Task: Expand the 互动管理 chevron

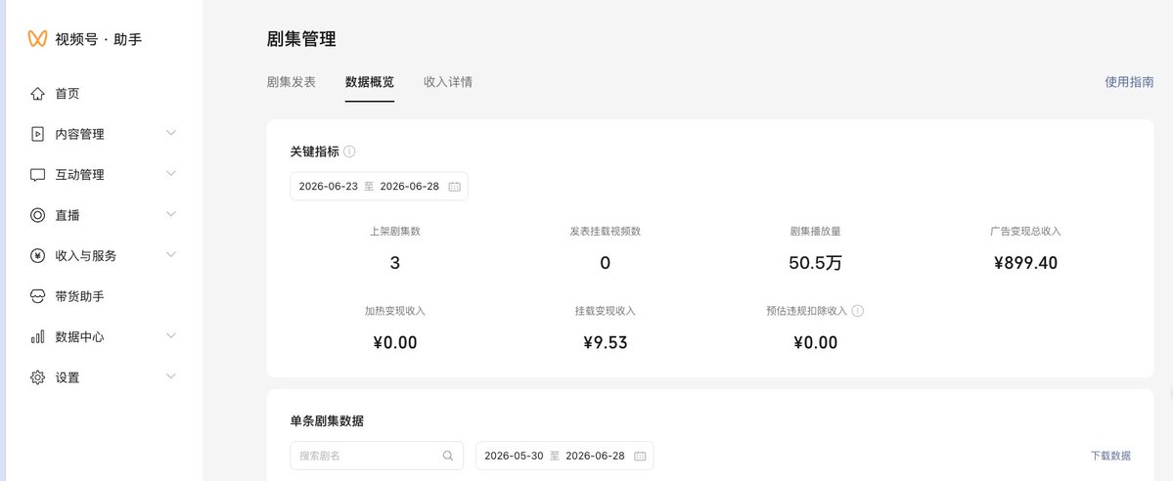Action: (x=170, y=174)
